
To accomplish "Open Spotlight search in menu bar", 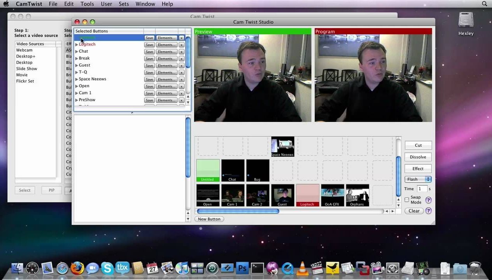I will click(485, 4).
